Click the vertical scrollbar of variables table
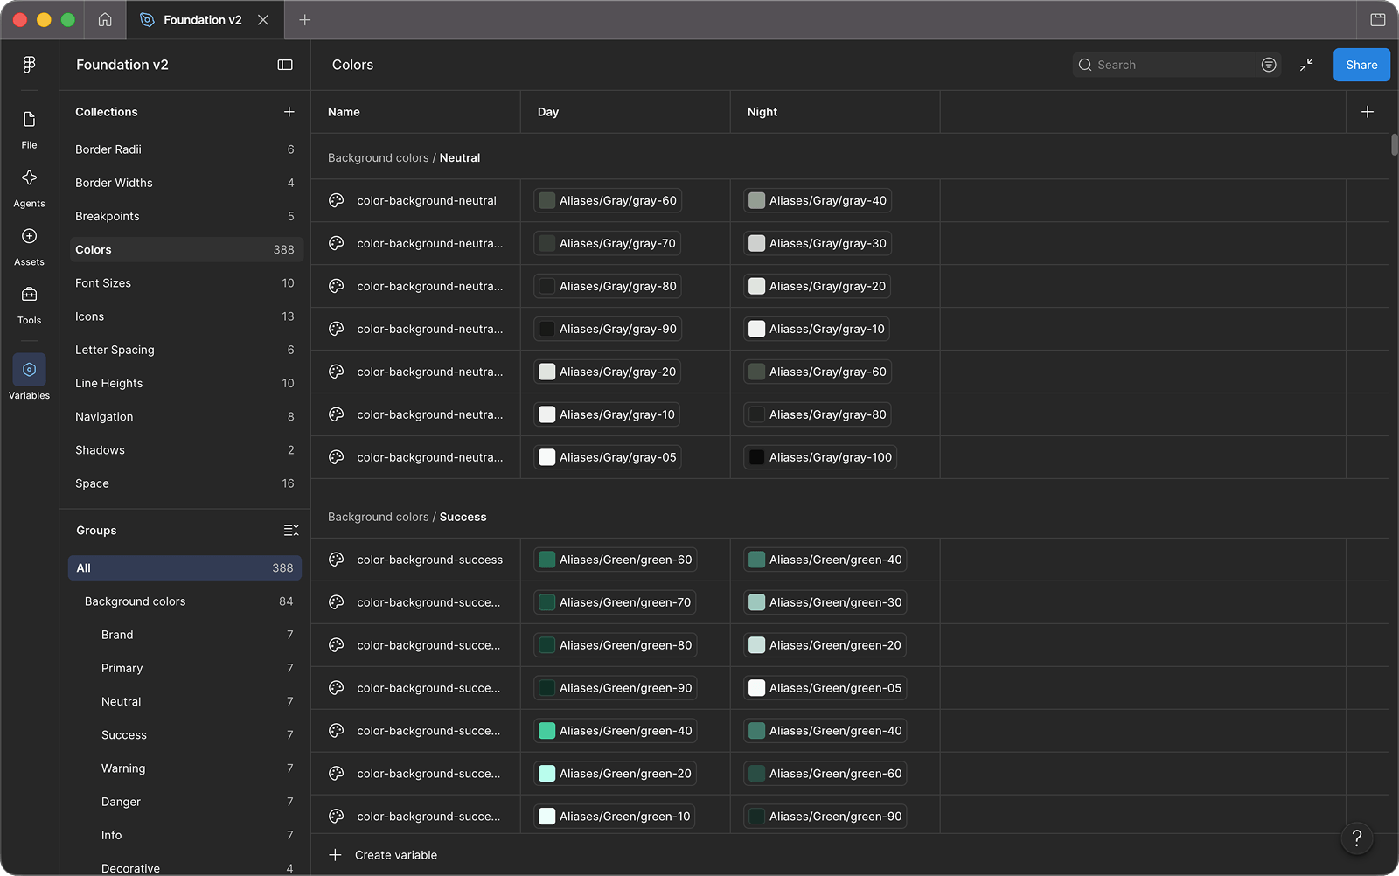 (x=1394, y=144)
